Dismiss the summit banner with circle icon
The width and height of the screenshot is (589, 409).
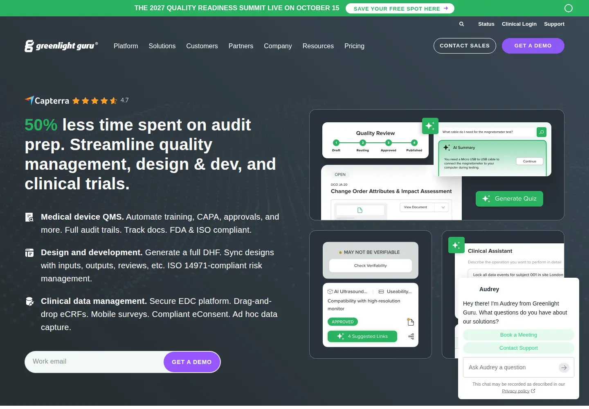click(x=569, y=8)
